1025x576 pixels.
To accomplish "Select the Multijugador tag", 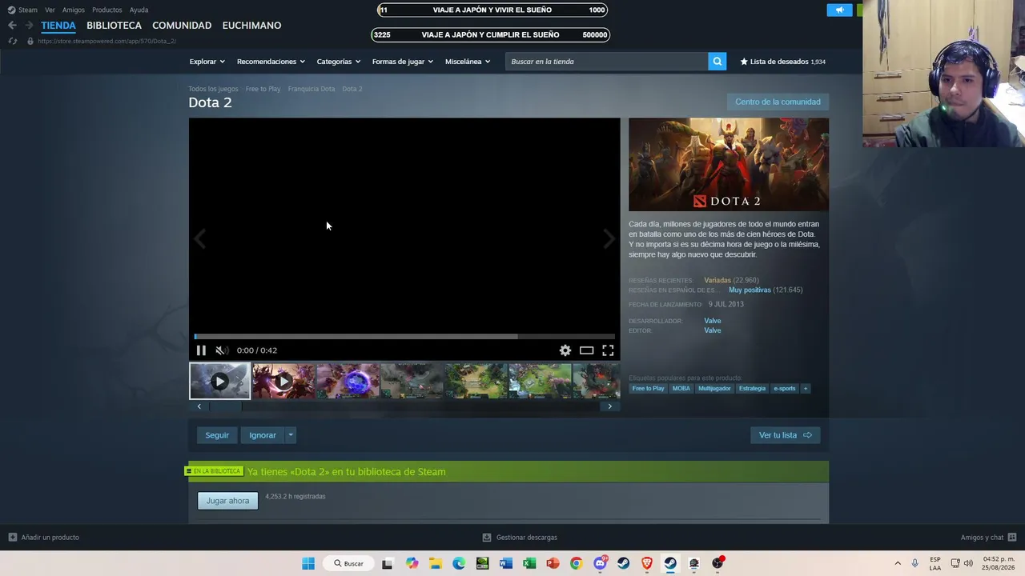I will (714, 389).
